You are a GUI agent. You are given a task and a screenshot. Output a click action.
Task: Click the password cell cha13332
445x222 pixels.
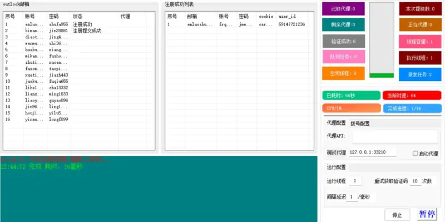(x=58, y=88)
